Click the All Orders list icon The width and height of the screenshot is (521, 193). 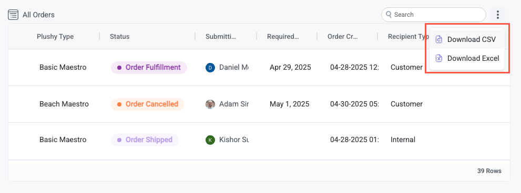[13, 15]
